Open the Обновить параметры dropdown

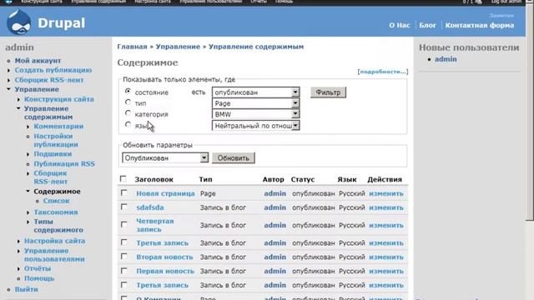[x=165, y=157]
